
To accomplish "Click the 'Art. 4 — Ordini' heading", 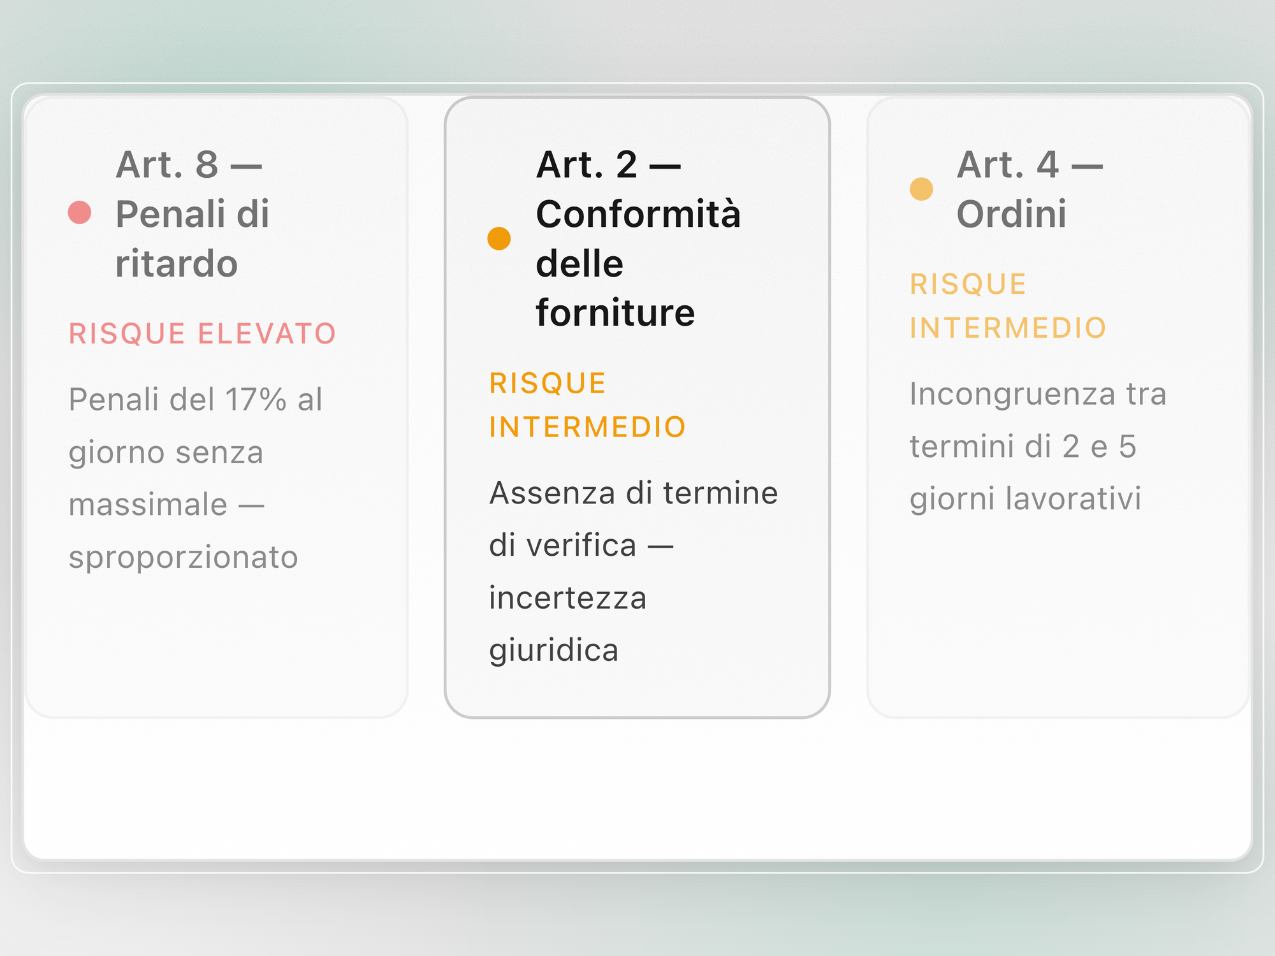I will (x=1030, y=189).
